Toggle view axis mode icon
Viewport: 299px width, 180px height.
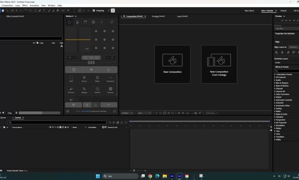88,11
